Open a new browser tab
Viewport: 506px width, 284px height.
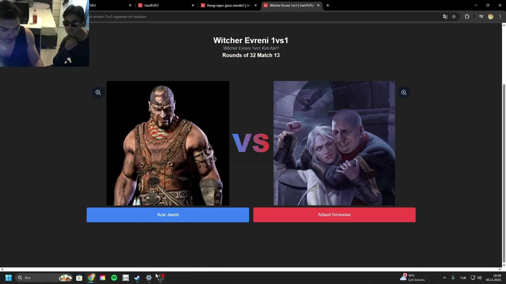328,6
